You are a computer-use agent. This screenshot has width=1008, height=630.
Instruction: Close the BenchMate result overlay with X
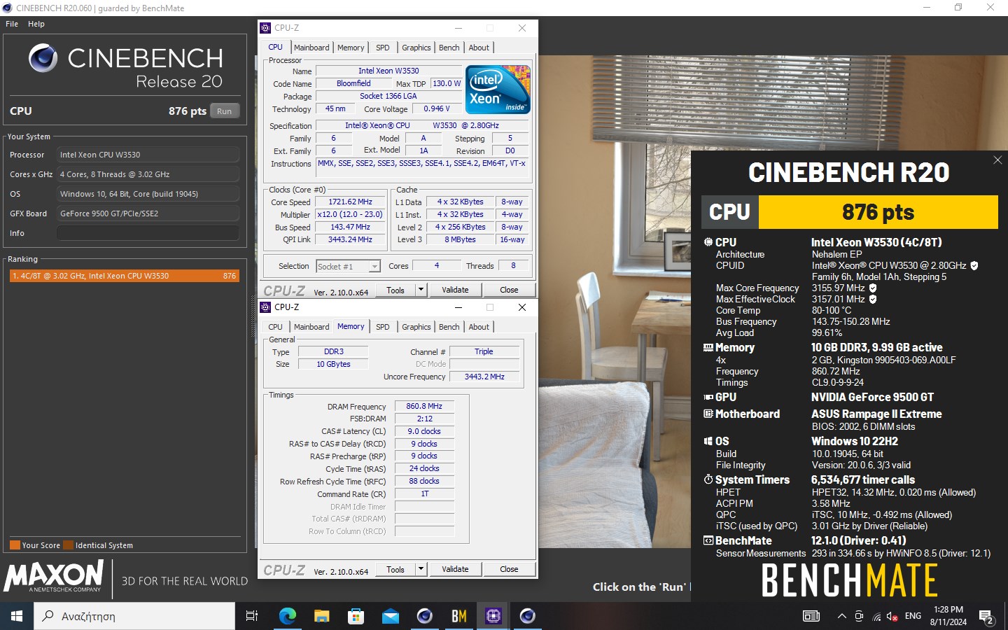[x=997, y=160]
